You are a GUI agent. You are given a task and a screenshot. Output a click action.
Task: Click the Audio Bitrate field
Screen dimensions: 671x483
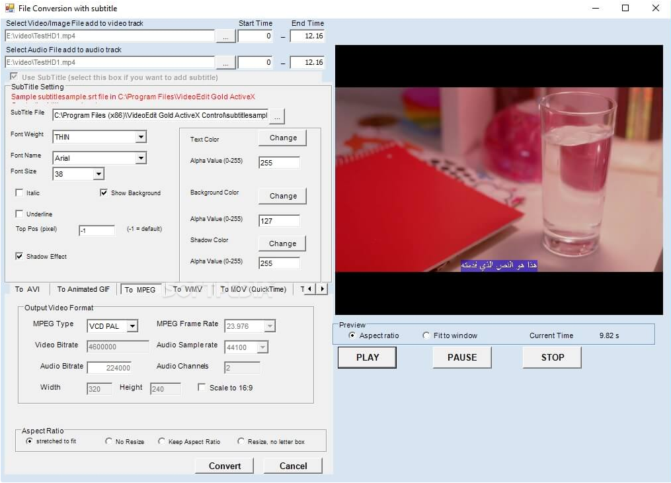(109, 368)
